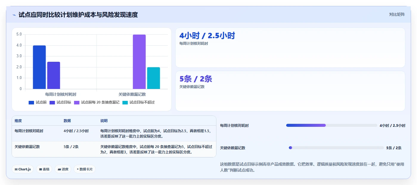417x185 pixels.
Task: Click the footnote paragraph about 试点目标示例
Action: pyautogui.click(x=312, y=167)
